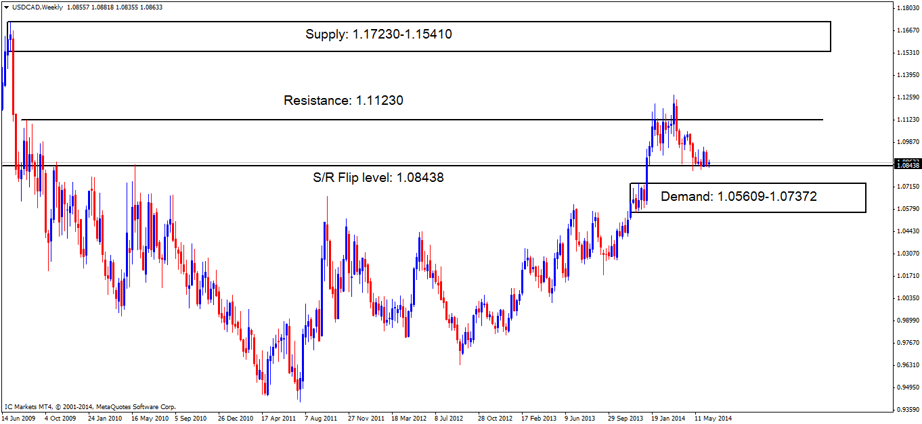The height and width of the screenshot is (424, 922).
Task: Click price axis label 1.13950
Action: coord(907,75)
